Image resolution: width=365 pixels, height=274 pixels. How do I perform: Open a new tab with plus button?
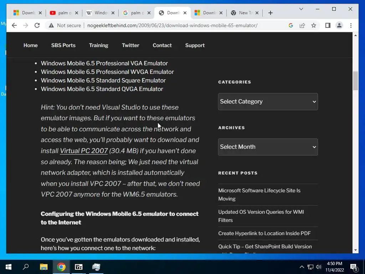click(x=270, y=13)
